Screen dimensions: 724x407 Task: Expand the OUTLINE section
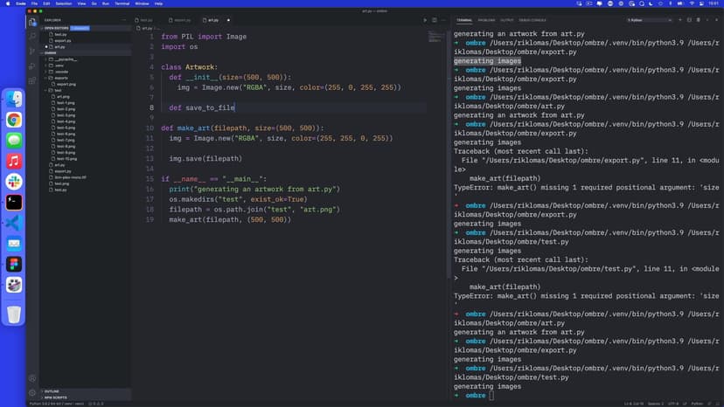click(x=52, y=391)
